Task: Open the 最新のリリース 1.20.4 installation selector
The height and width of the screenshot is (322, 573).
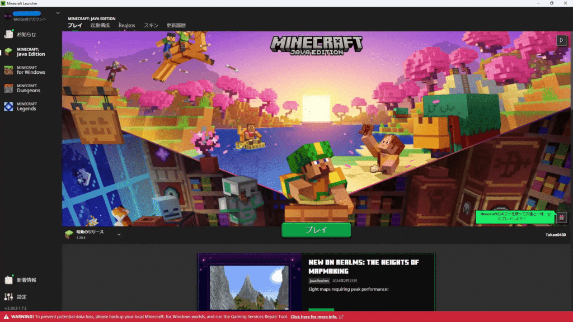Action: 90,234
